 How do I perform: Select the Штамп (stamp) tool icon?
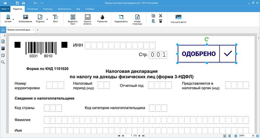click(x=8, y=17)
